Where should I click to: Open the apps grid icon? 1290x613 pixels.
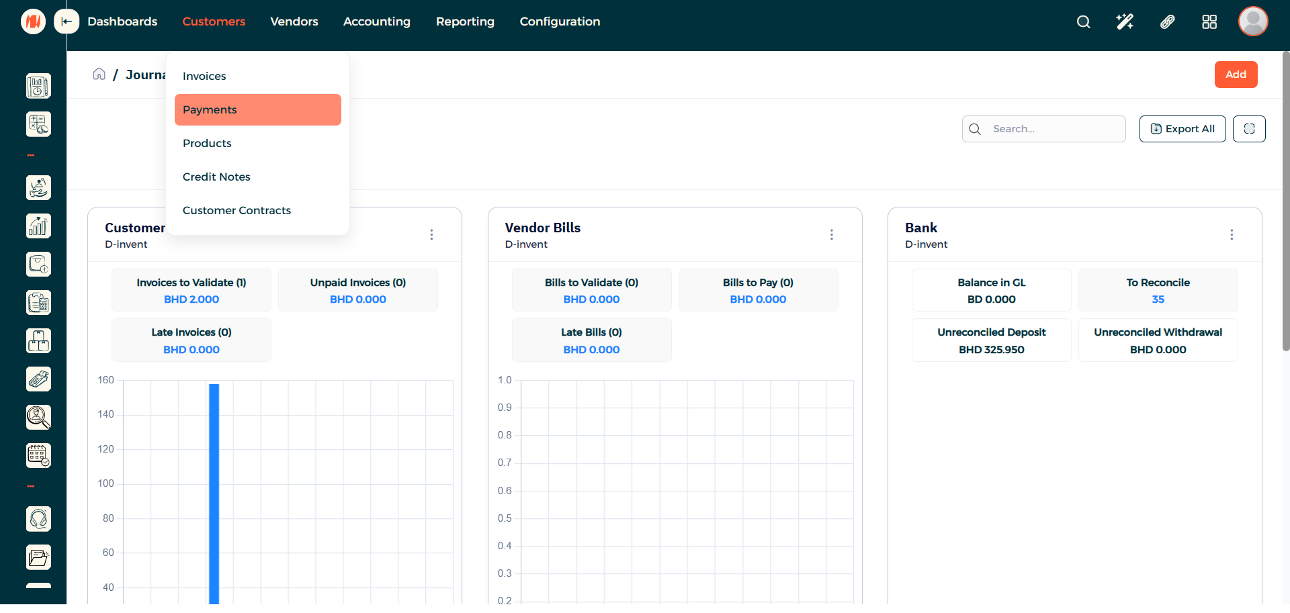1209,21
